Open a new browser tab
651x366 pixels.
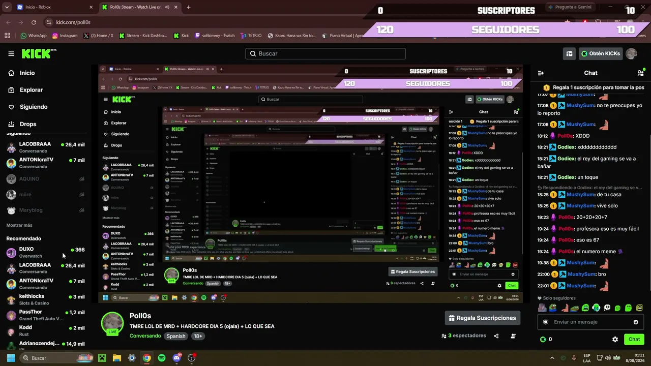(188, 7)
